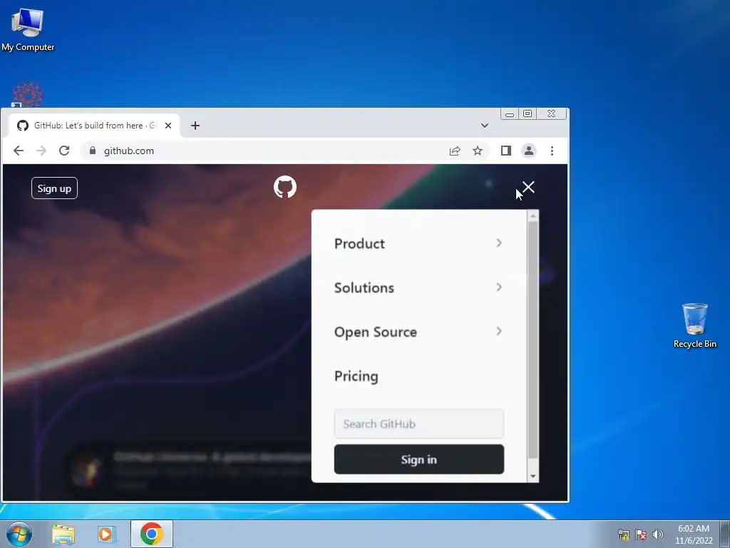Image resolution: width=730 pixels, height=548 pixels.
Task: Select the red star-shaped desktop shortcut icon
Action: 28,95
